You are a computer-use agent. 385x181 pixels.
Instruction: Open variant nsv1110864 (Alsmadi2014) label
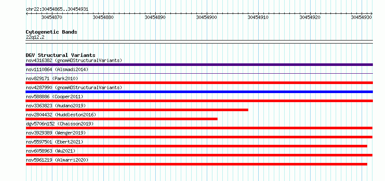click(x=57, y=69)
